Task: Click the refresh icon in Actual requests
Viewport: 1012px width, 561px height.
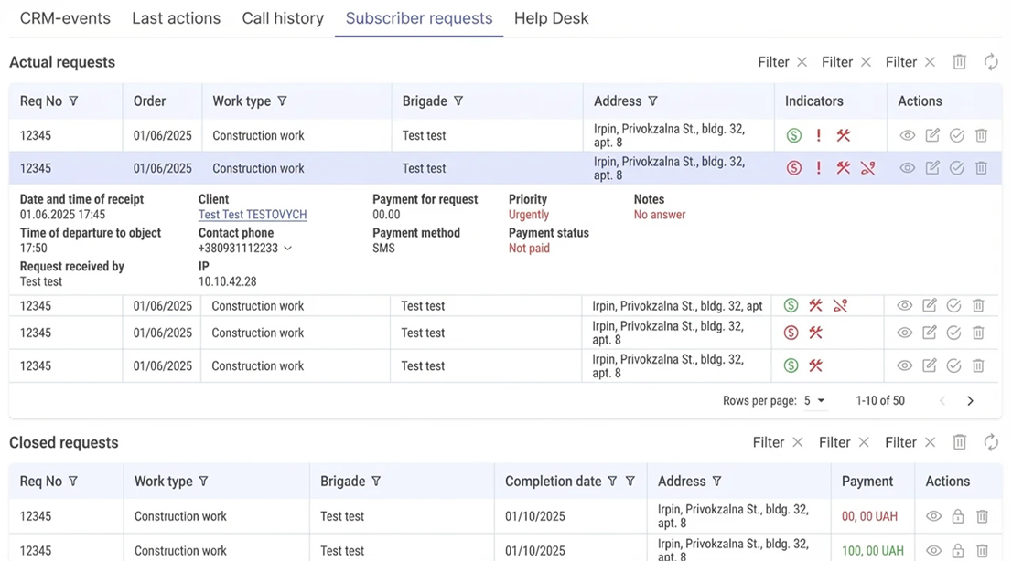Action: [x=991, y=62]
